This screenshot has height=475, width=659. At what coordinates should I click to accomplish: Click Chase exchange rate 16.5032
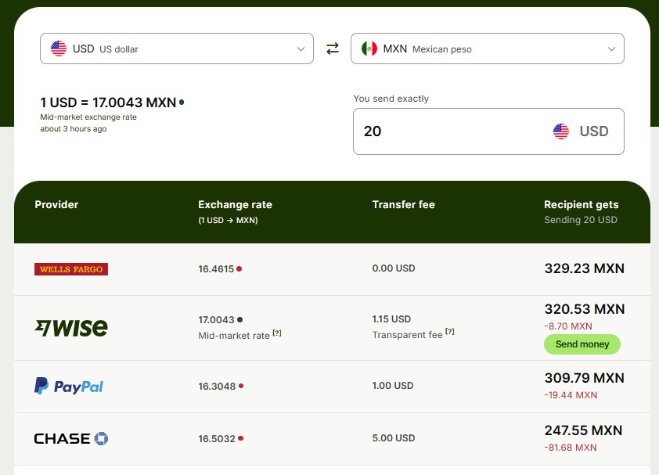217,439
